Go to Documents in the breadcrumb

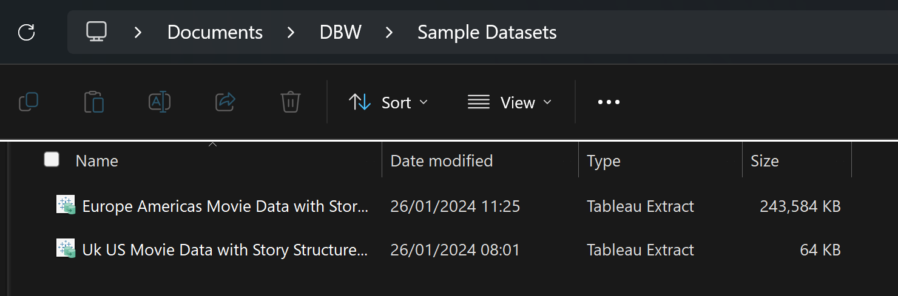pos(215,32)
